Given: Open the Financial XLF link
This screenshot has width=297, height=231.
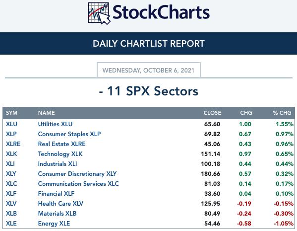Looking at the screenshot, I should coord(56,194).
